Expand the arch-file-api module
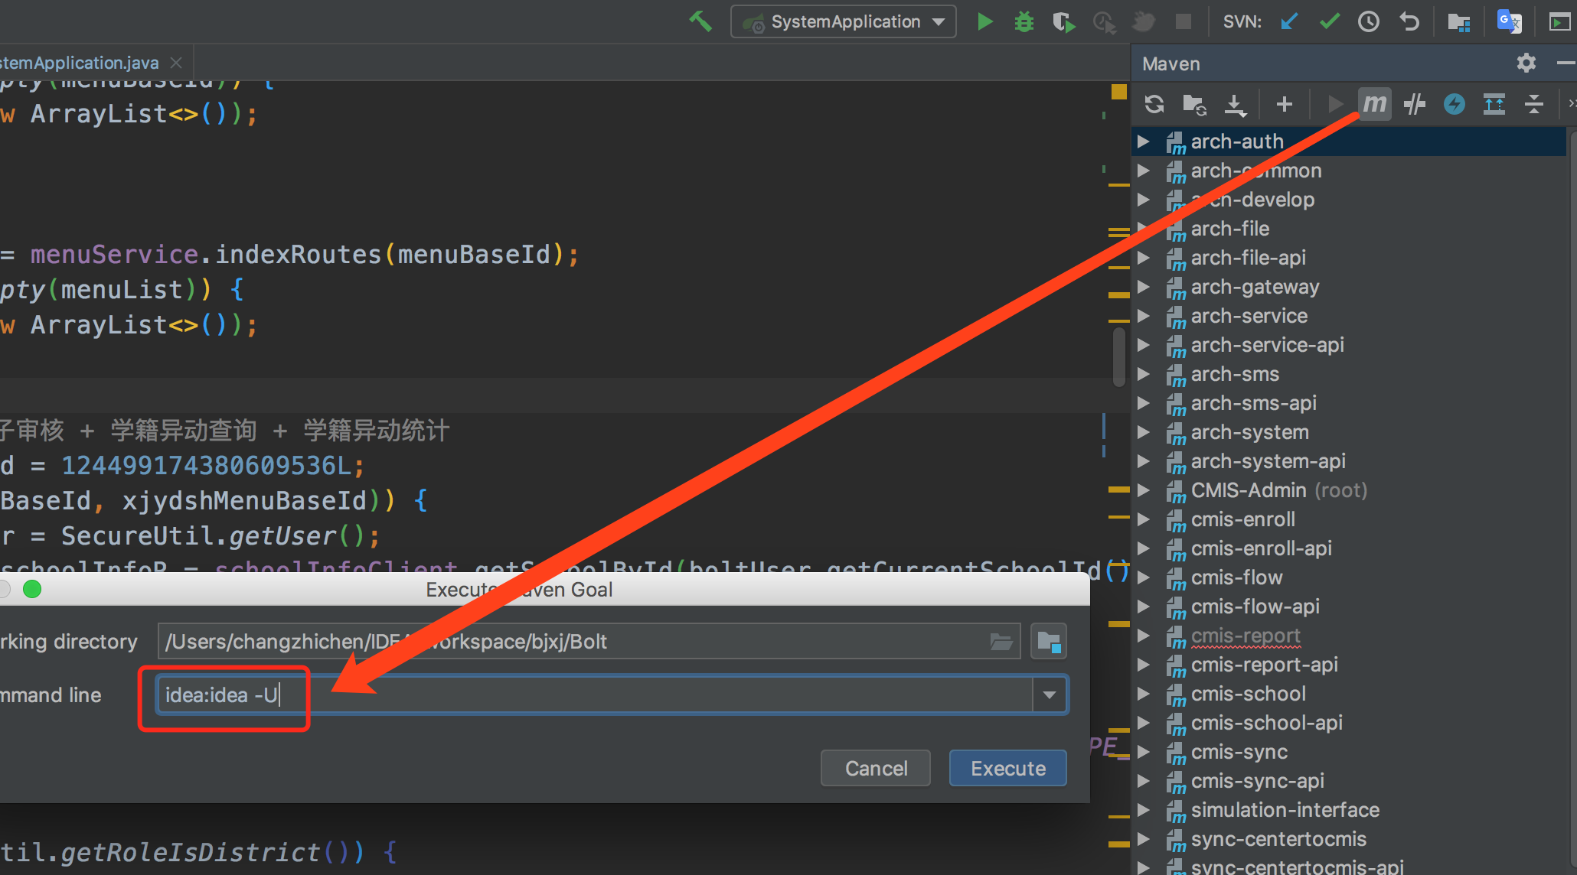 pos(1143,258)
